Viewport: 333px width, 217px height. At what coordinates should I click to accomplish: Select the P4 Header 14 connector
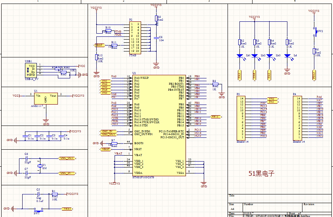coord(297,118)
